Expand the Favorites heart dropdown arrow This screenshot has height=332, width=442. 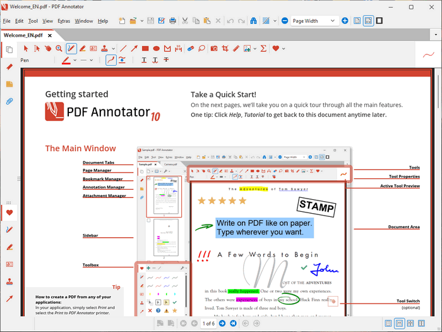point(284,49)
